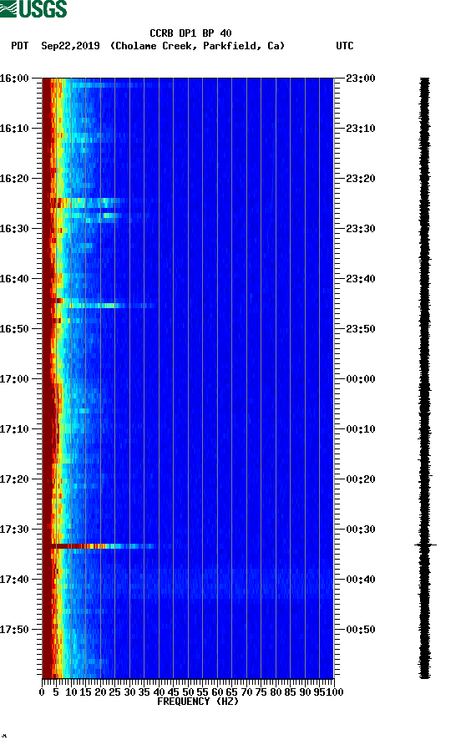This screenshot has height=745, width=461.
Task: Click the UTC time label "23:50"
Action: (361, 329)
